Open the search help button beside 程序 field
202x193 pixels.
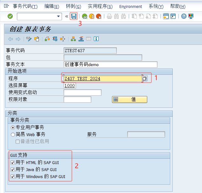click(145, 78)
